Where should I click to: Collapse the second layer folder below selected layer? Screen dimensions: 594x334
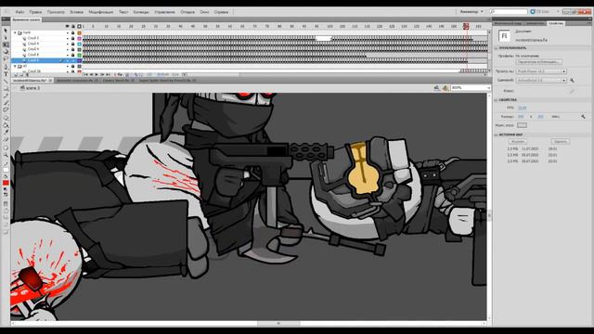click(15, 66)
